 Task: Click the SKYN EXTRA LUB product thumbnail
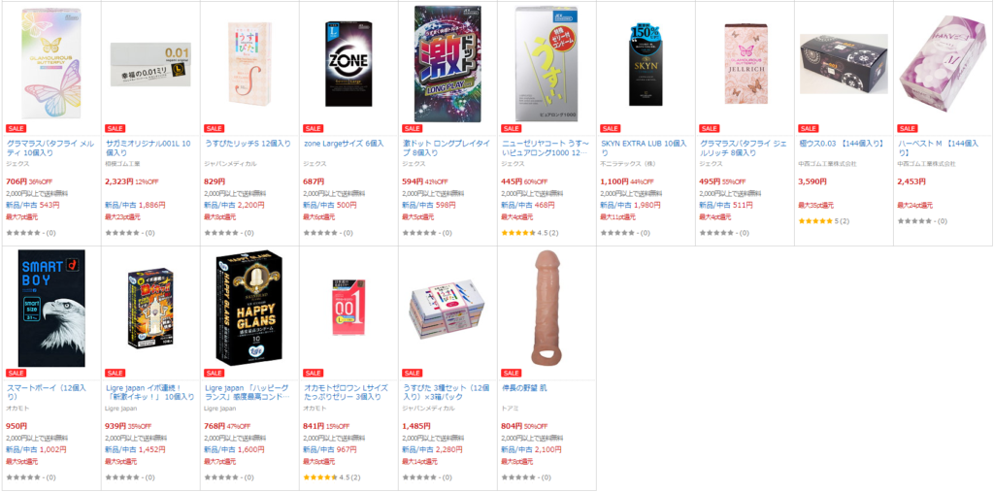pos(646,65)
